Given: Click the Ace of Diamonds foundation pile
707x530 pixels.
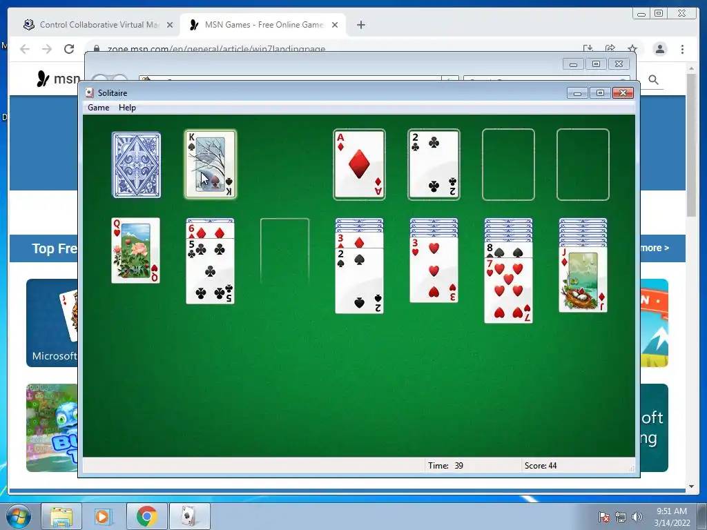Looking at the screenshot, I should click(x=359, y=164).
